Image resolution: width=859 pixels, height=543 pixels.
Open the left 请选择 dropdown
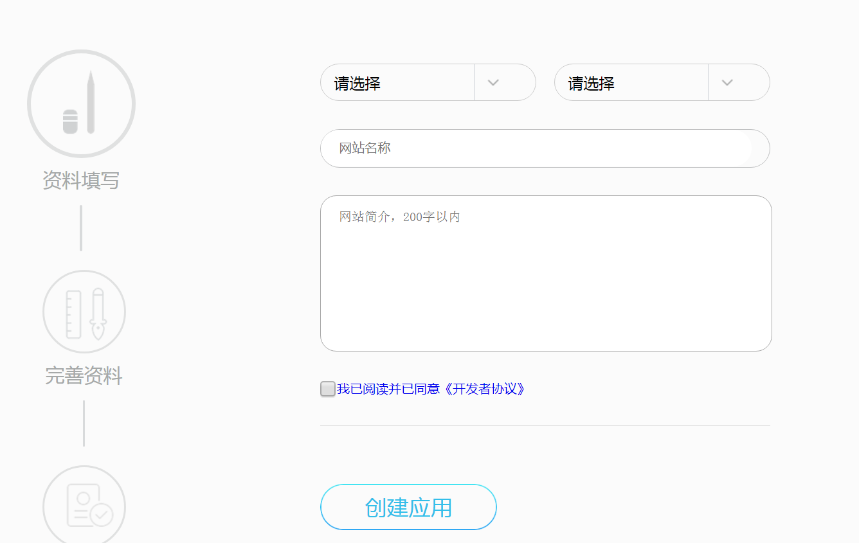pos(399,82)
